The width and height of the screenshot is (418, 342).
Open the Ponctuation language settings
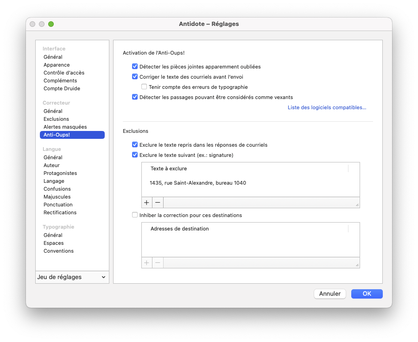58,205
